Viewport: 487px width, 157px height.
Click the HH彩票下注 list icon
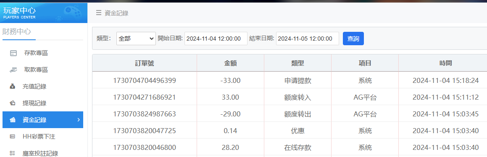coord(13,136)
